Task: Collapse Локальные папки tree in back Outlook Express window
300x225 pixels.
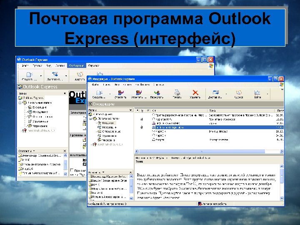Action: click(20, 103)
